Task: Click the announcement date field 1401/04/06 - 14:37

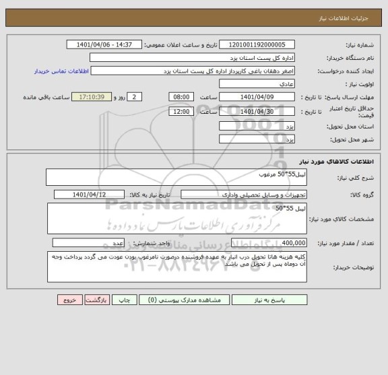Action: pos(104,44)
